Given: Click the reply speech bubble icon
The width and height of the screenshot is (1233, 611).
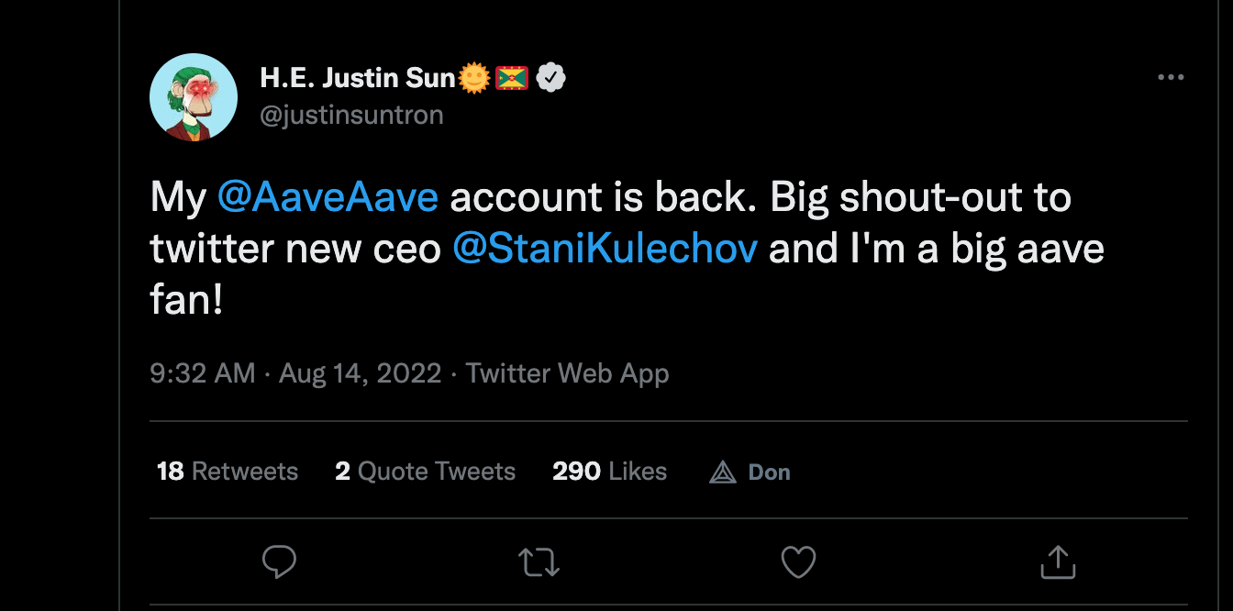Looking at the screenshot, I should 279,561.
